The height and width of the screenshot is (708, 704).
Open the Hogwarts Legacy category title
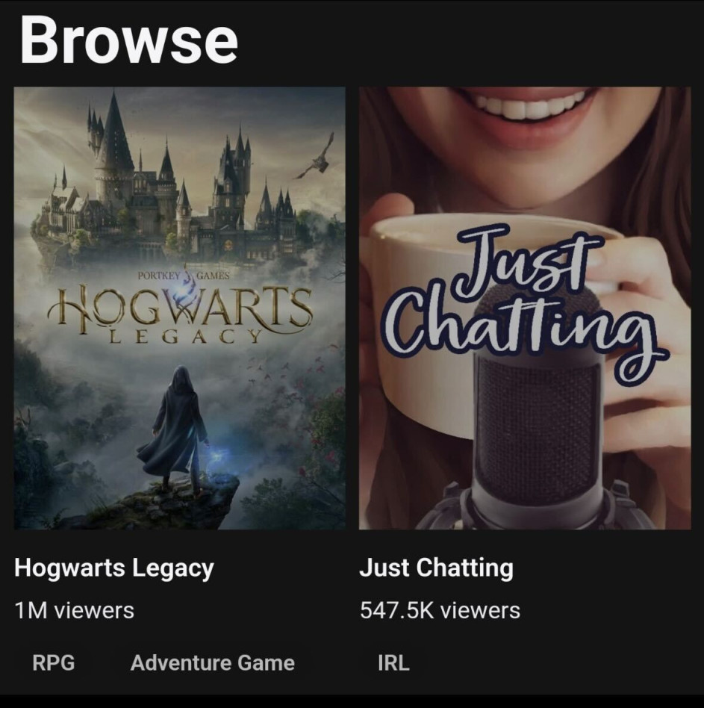[114, 568]
